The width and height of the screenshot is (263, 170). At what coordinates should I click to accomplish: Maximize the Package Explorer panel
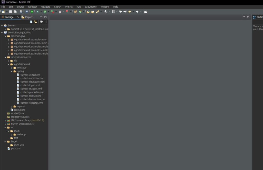tap(45, 17)
